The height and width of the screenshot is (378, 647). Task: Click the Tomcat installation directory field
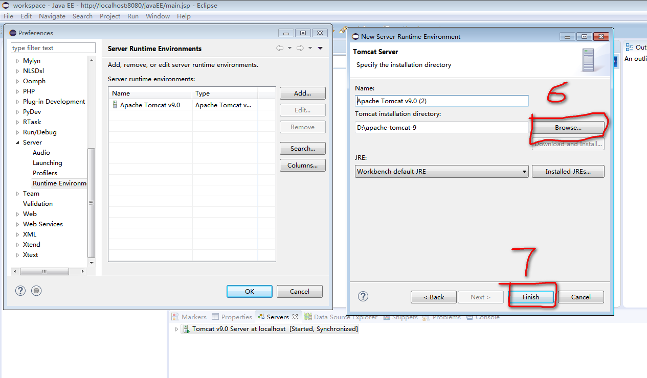(x=442, y=128)
